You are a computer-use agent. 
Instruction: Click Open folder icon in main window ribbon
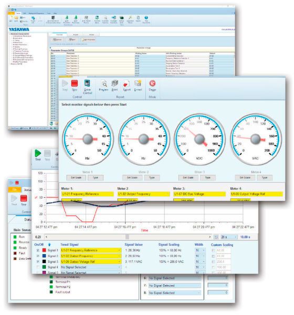click(x=16, y=18)
